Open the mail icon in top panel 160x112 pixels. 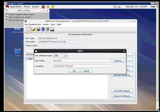click(48, 7)
